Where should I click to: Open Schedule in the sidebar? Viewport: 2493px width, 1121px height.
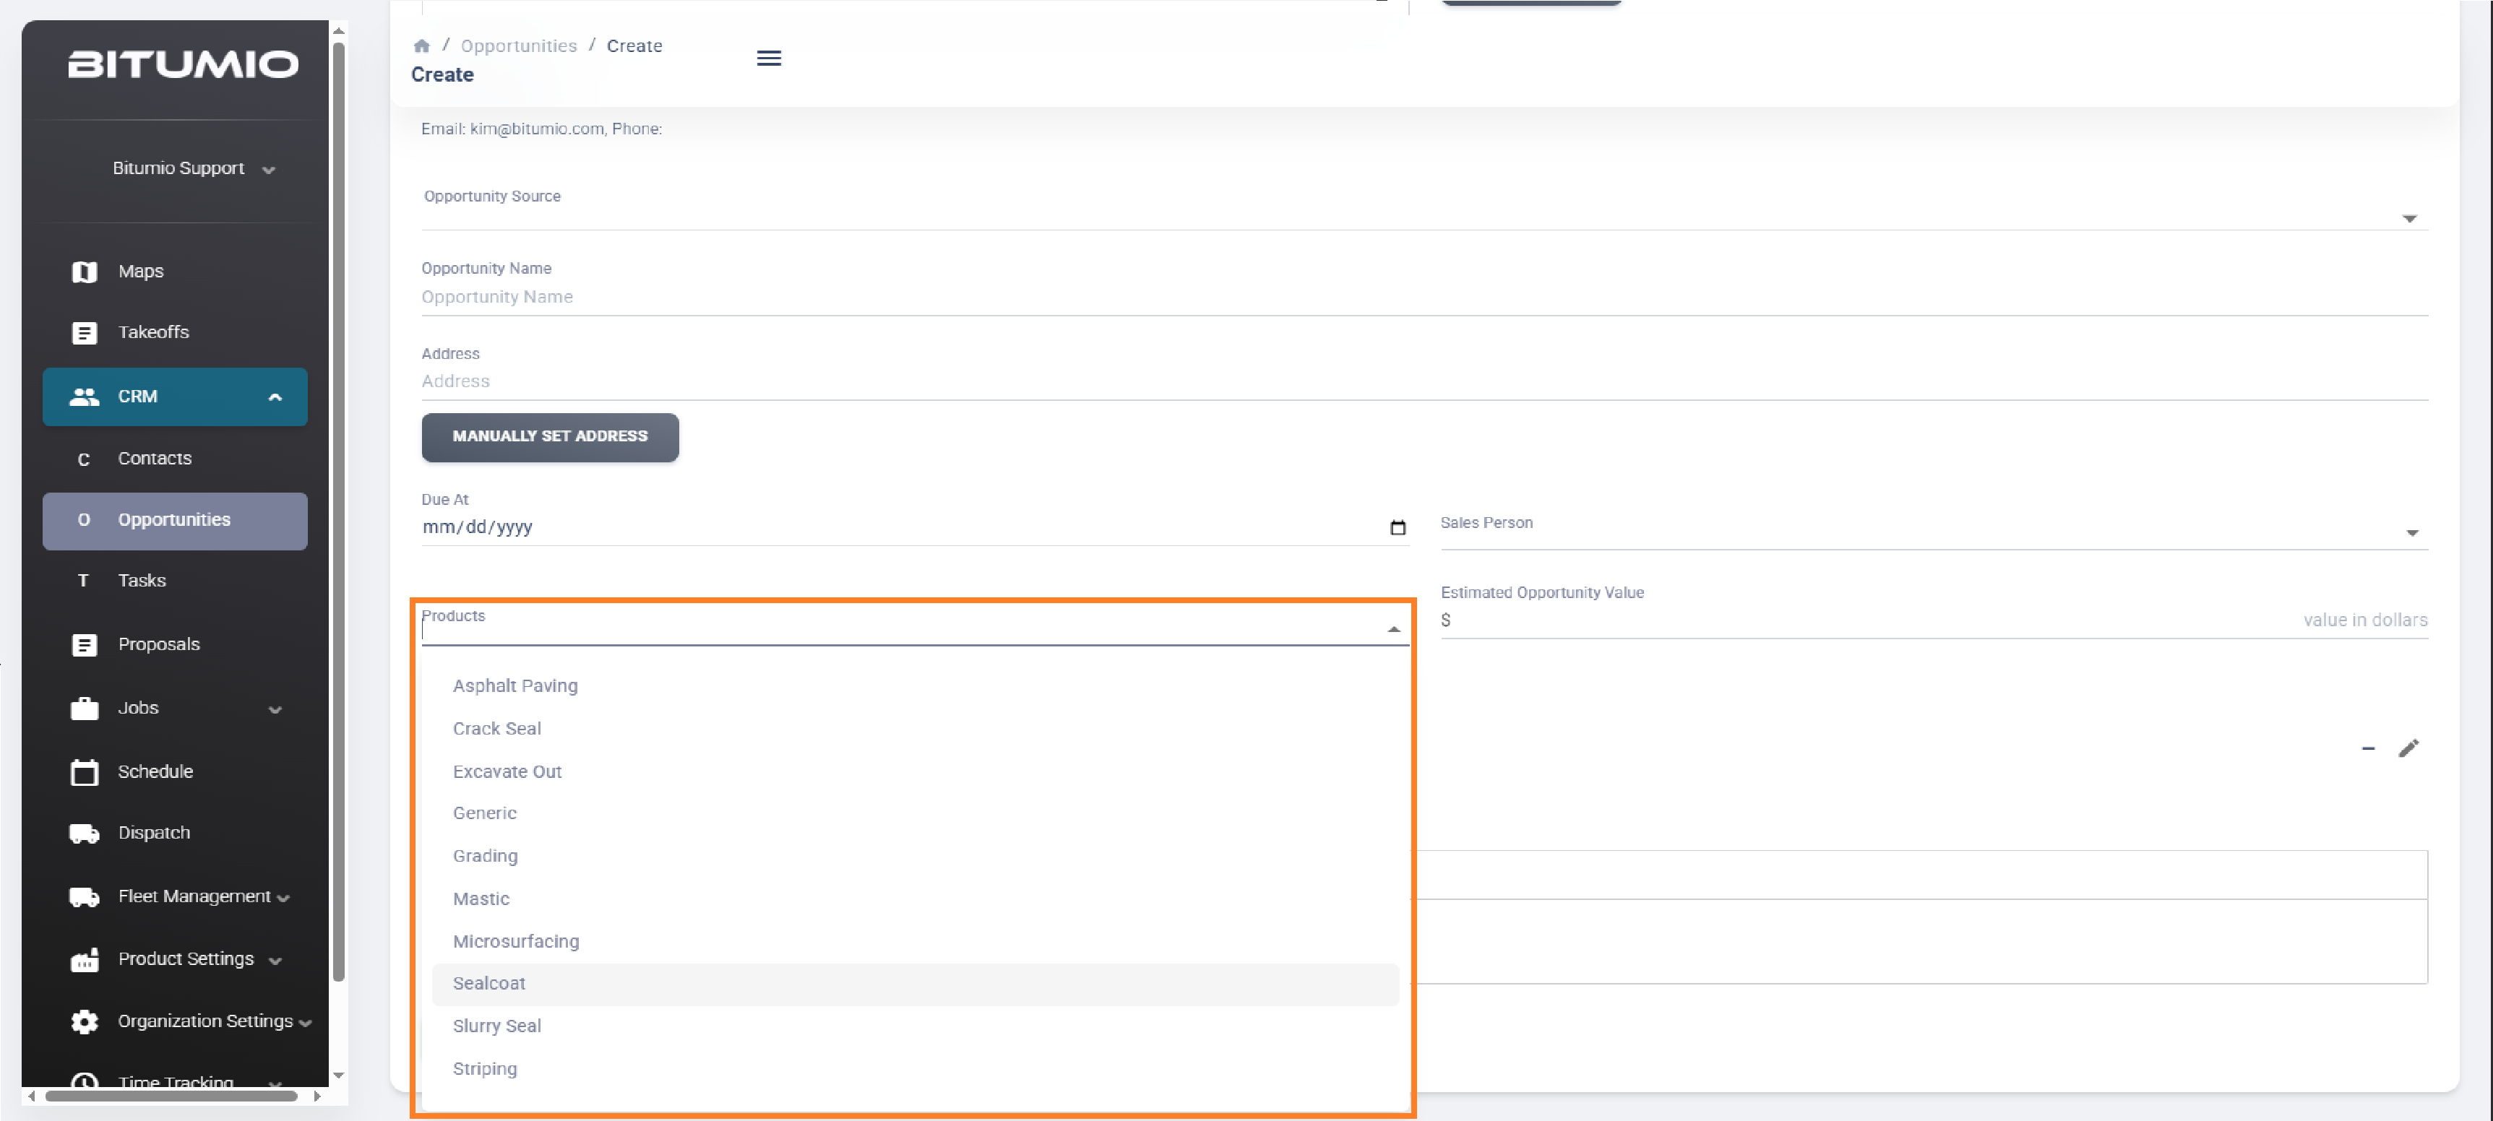(x=155, y=772)
